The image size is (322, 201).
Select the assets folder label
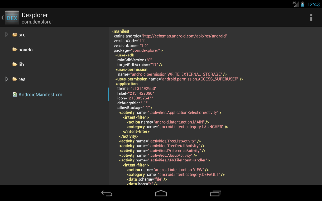25,50
